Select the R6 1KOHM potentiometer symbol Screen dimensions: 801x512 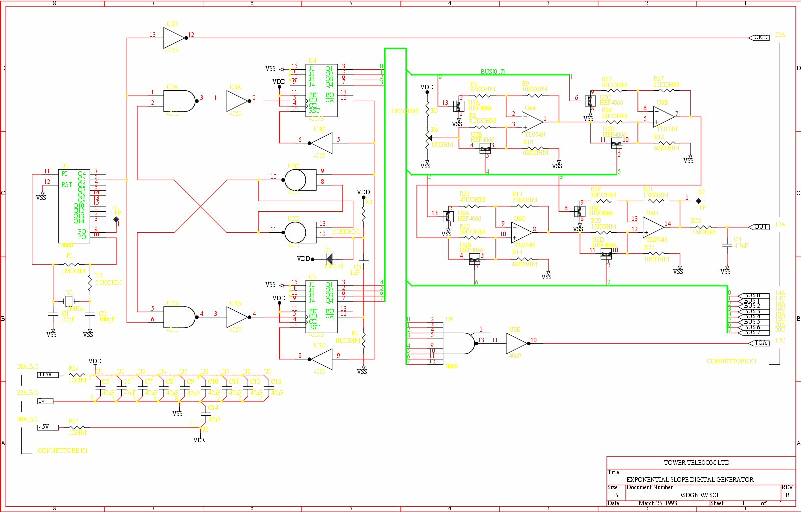coord(428,138)
